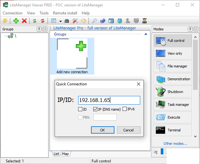This screenshot has width=200, height=164.
Task: Enable the ID checkbox
Action: pos(80,109)
